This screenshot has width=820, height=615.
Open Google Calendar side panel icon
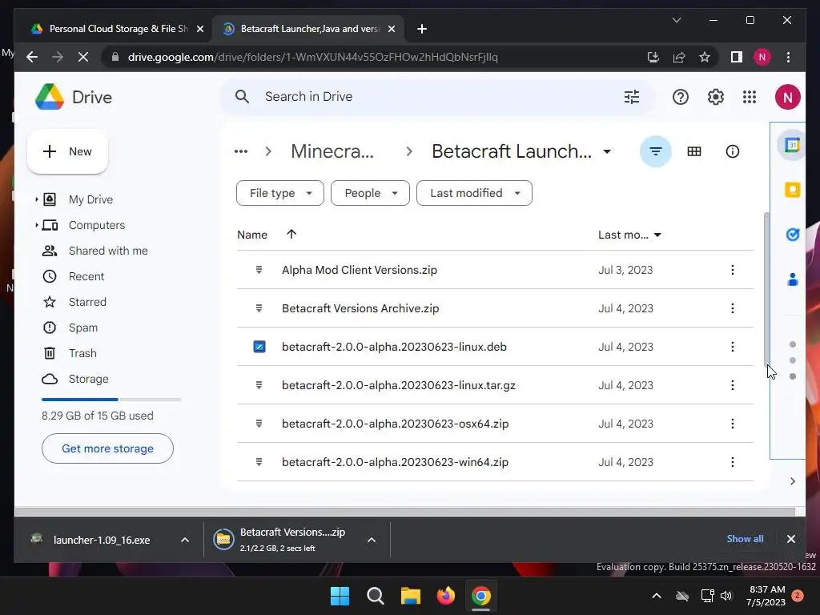tap(792, 144)
